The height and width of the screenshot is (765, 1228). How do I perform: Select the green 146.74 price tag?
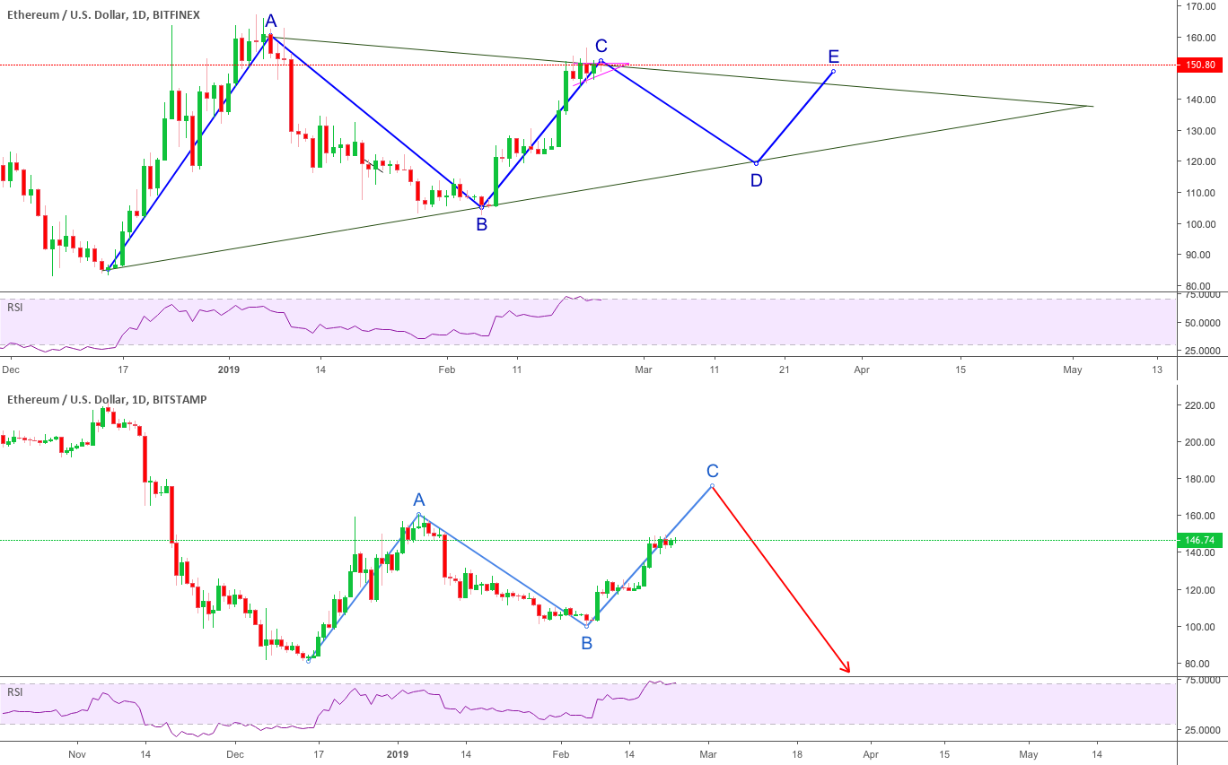[x=1202, y=541]
